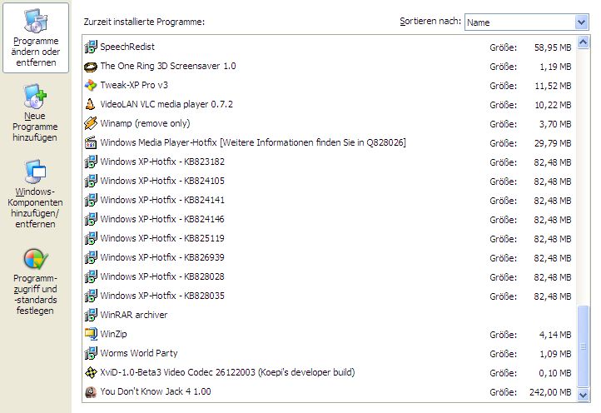Click the WinRAR archiver icon
Viewport: 601px width, 413px height.
click(x=91, y=316)
